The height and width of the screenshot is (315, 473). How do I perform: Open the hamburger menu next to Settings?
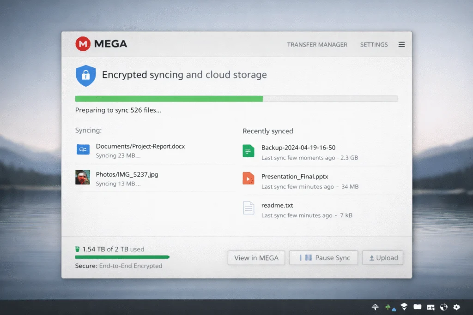tap(401, 44)
